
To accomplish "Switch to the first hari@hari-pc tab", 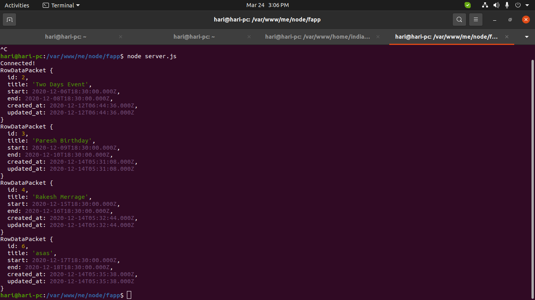I will pyautogui.click(x=66, y=37).
